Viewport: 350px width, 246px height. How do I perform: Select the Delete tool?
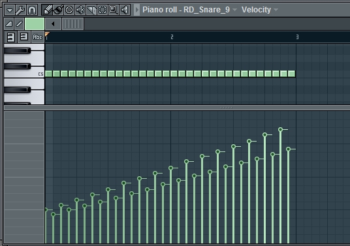69,10
